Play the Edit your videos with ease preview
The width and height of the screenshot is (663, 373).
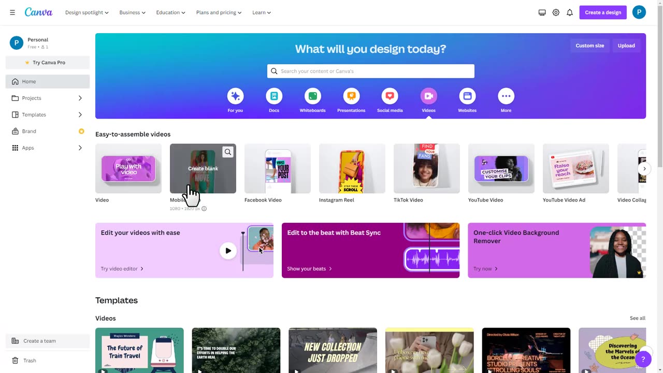pyautogui.click(x=228, y=251)
